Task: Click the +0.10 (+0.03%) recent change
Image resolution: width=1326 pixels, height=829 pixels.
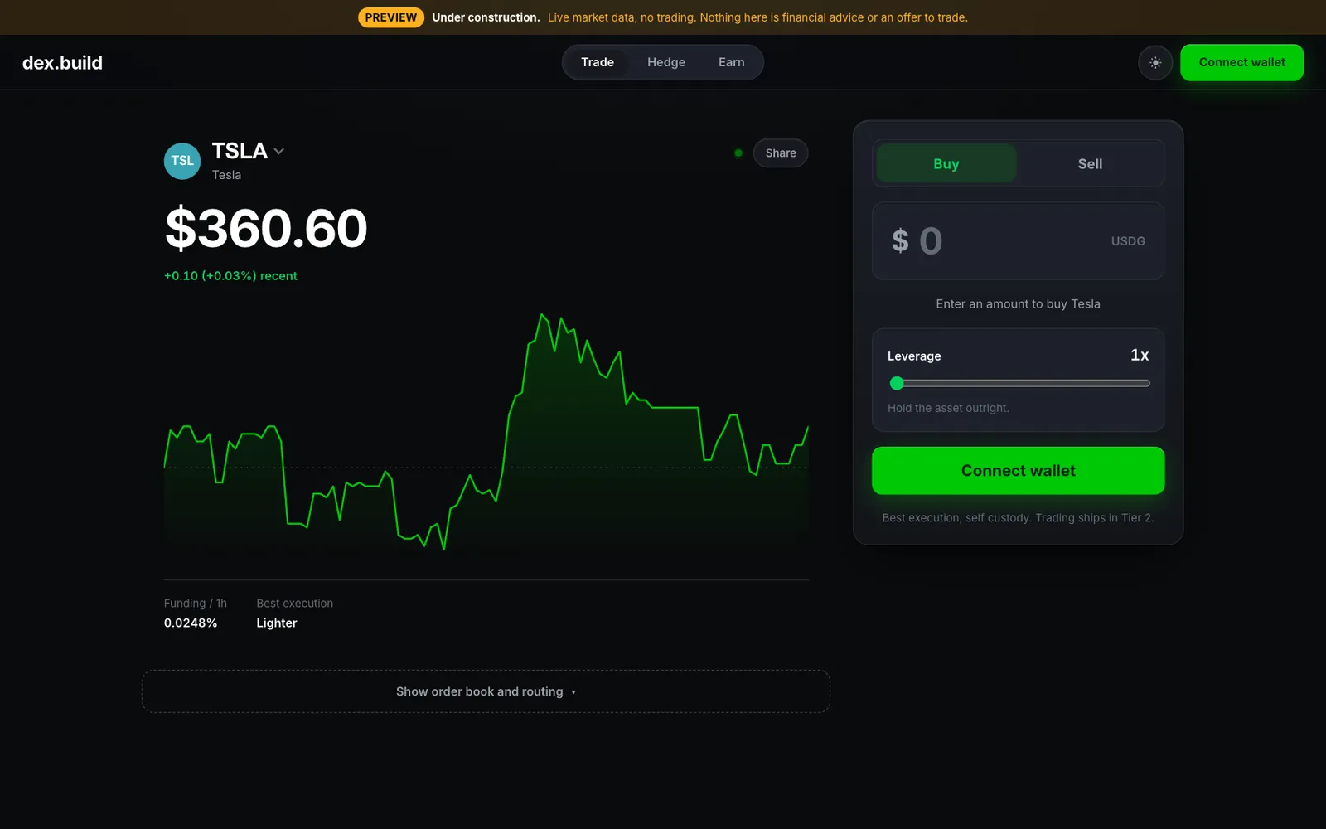Action: (x=230, y=276)
